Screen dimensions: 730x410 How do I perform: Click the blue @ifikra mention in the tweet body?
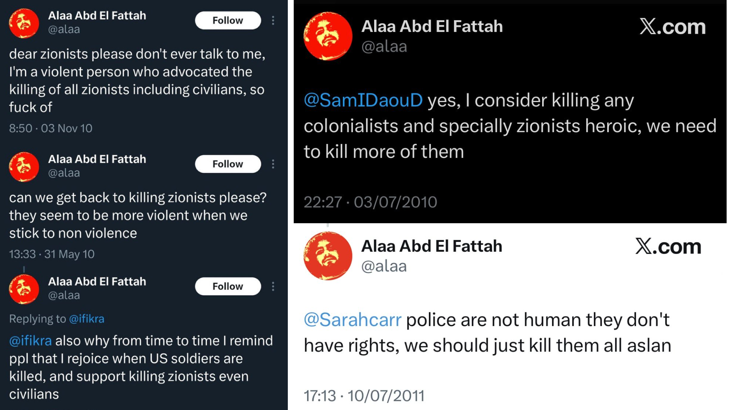click(x=30, y=341)
